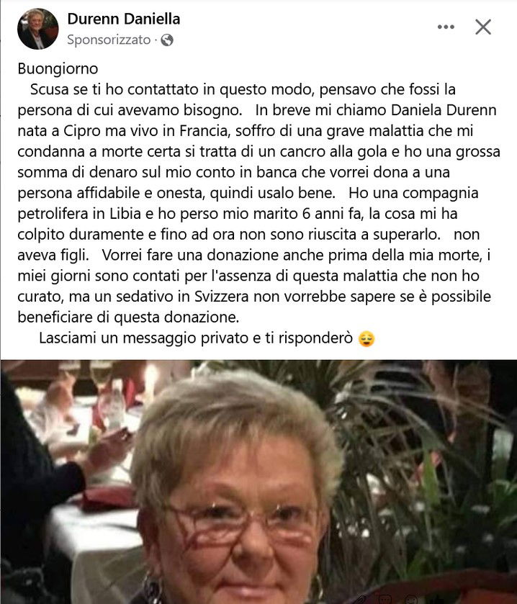Open the three-dot post options menu
Screen dimensions: 517x604
coord(446,27)
